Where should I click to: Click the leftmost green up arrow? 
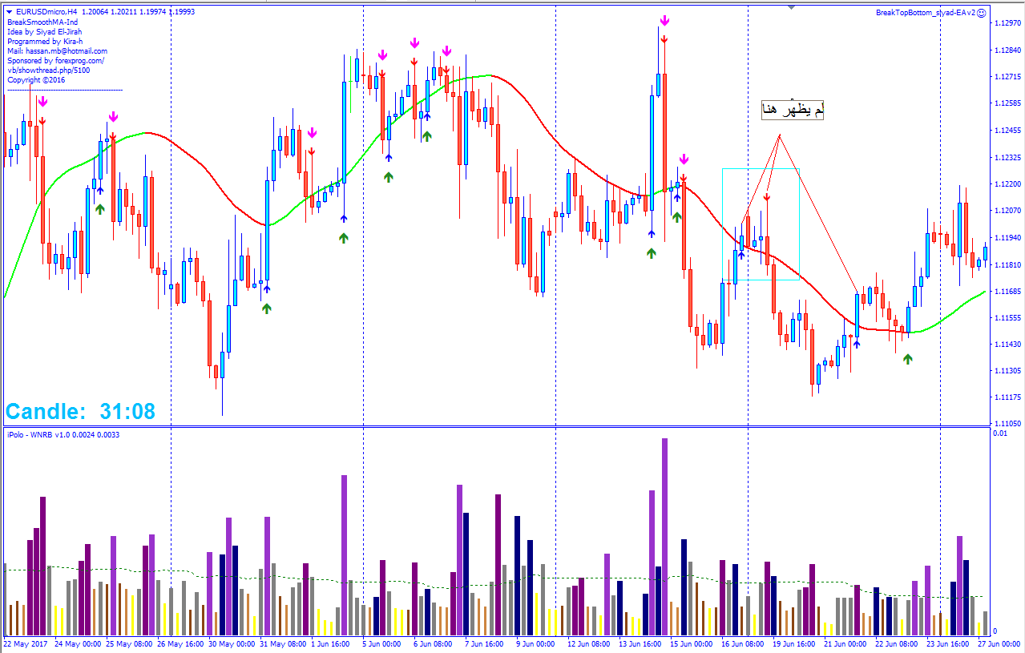pyautogui.click(x=100, y=209)
